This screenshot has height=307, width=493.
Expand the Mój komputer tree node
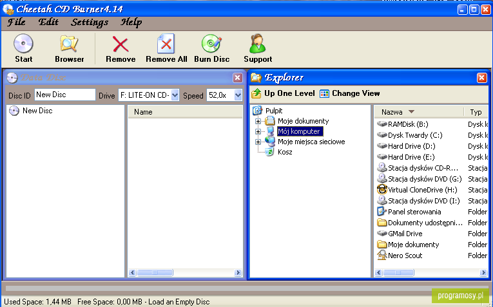point(258,131)
